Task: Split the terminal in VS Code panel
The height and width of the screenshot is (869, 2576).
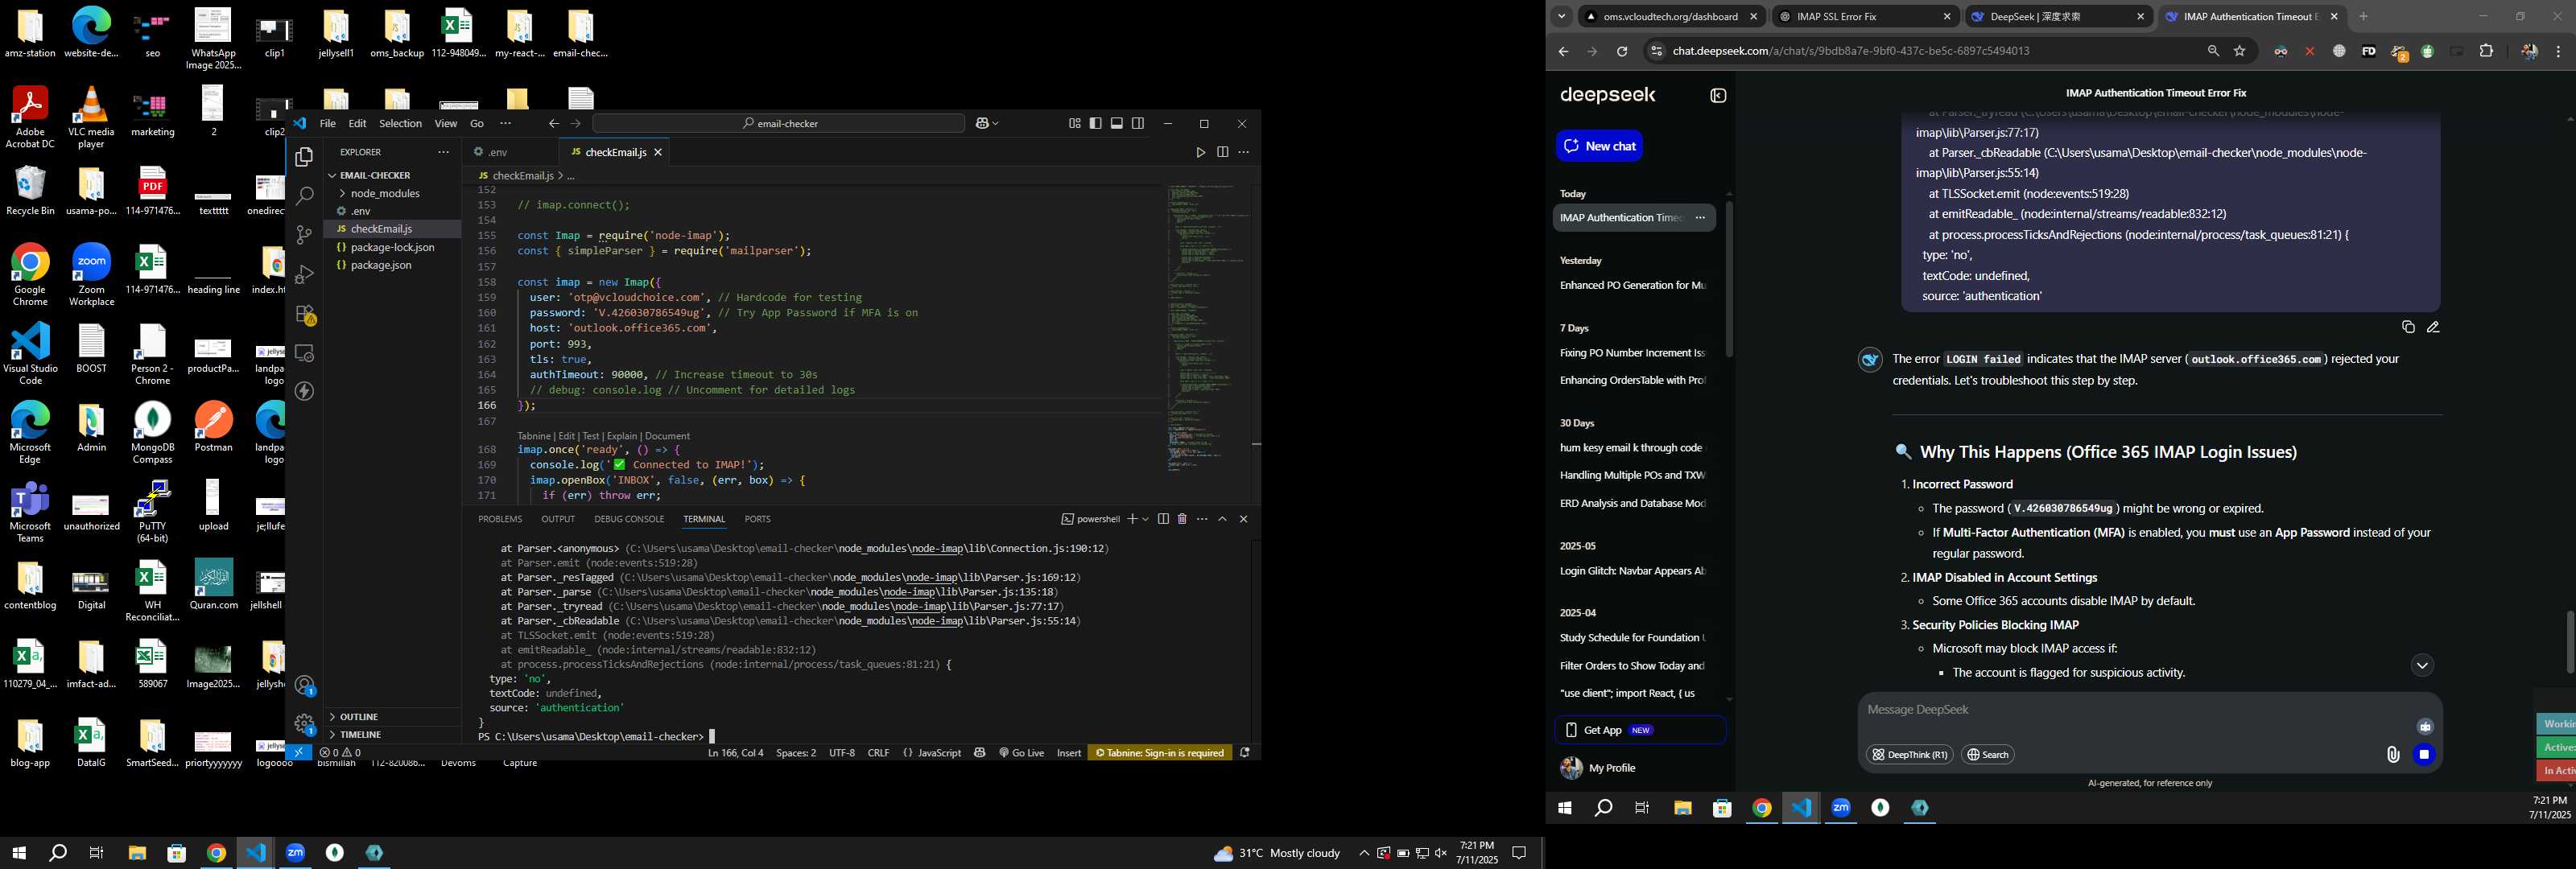Action: pos(1163,519)
